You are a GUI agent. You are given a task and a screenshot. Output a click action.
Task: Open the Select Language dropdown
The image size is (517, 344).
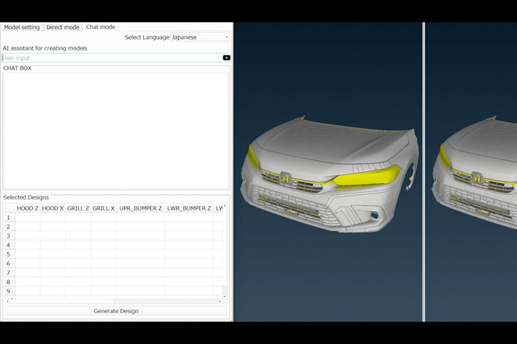(200, 37)
